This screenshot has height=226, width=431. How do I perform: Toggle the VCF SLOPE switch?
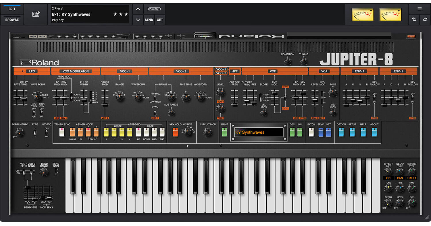pos(261,98)
